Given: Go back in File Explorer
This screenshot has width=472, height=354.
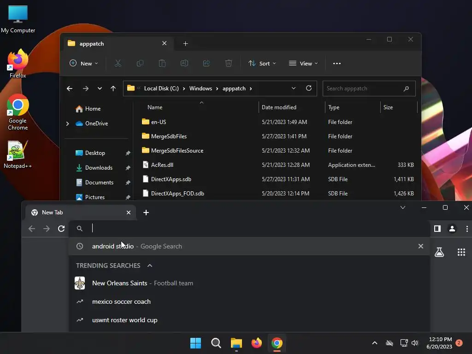Looking at the screenshot, I should (70, 88).
